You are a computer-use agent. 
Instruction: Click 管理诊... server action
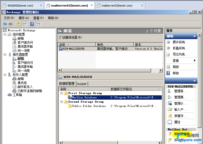click(181, 103)
